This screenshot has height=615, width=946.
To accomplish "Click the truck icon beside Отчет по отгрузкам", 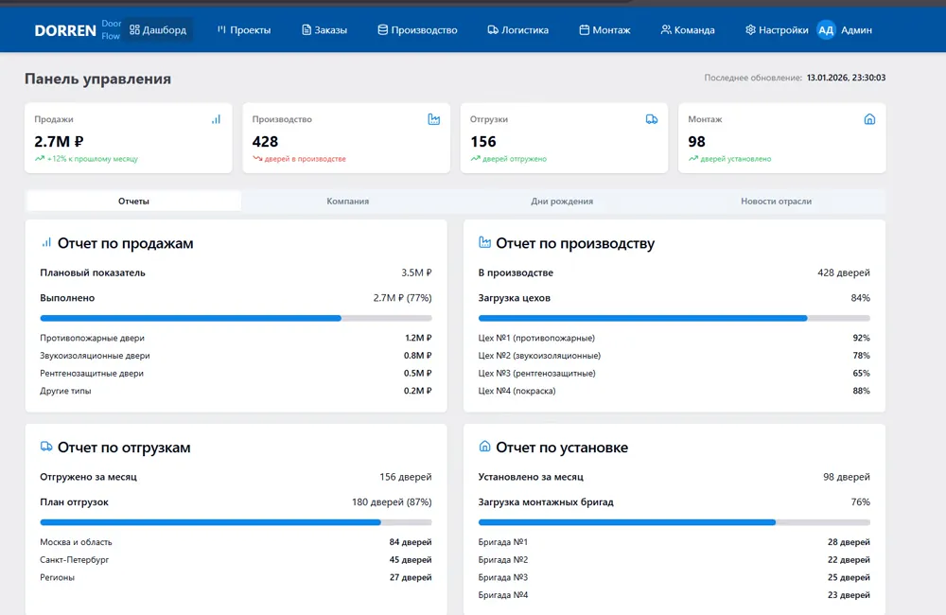I will coord(46,447).
